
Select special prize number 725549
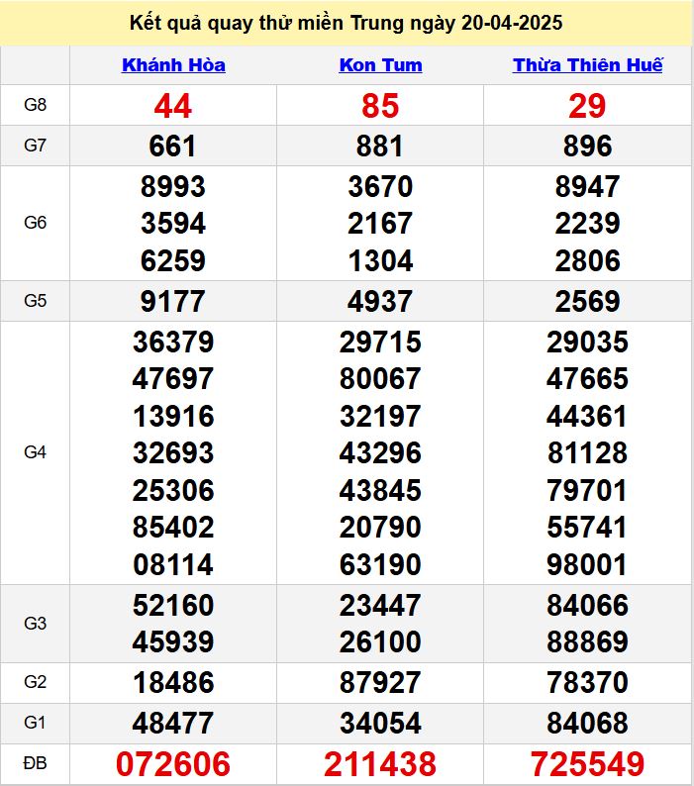pyautogui.click(x=587, y=764)
